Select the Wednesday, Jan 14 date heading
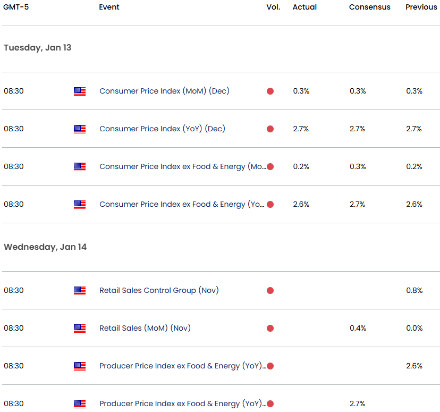Viewport: 440px width, 412px height. [x=45, y=247]
